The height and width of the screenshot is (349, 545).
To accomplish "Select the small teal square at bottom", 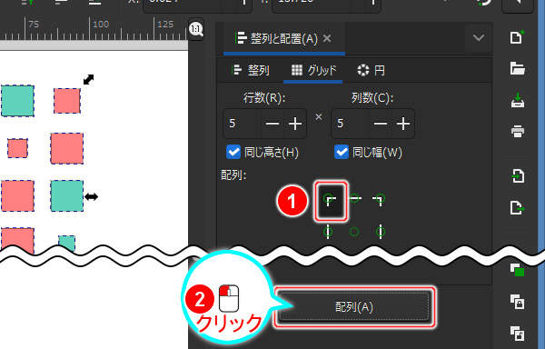I will pyautogui.click(x=66, y=244).
